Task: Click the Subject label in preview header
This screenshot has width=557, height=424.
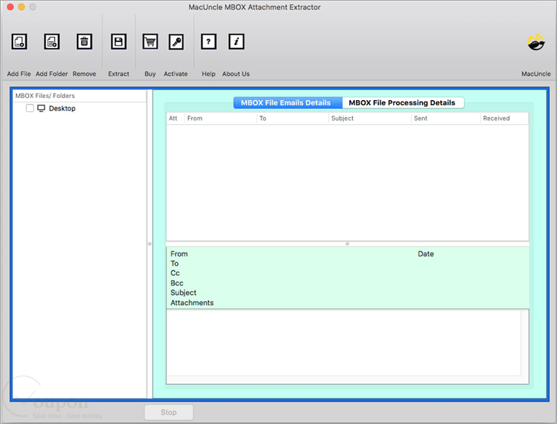Action: 183,293
